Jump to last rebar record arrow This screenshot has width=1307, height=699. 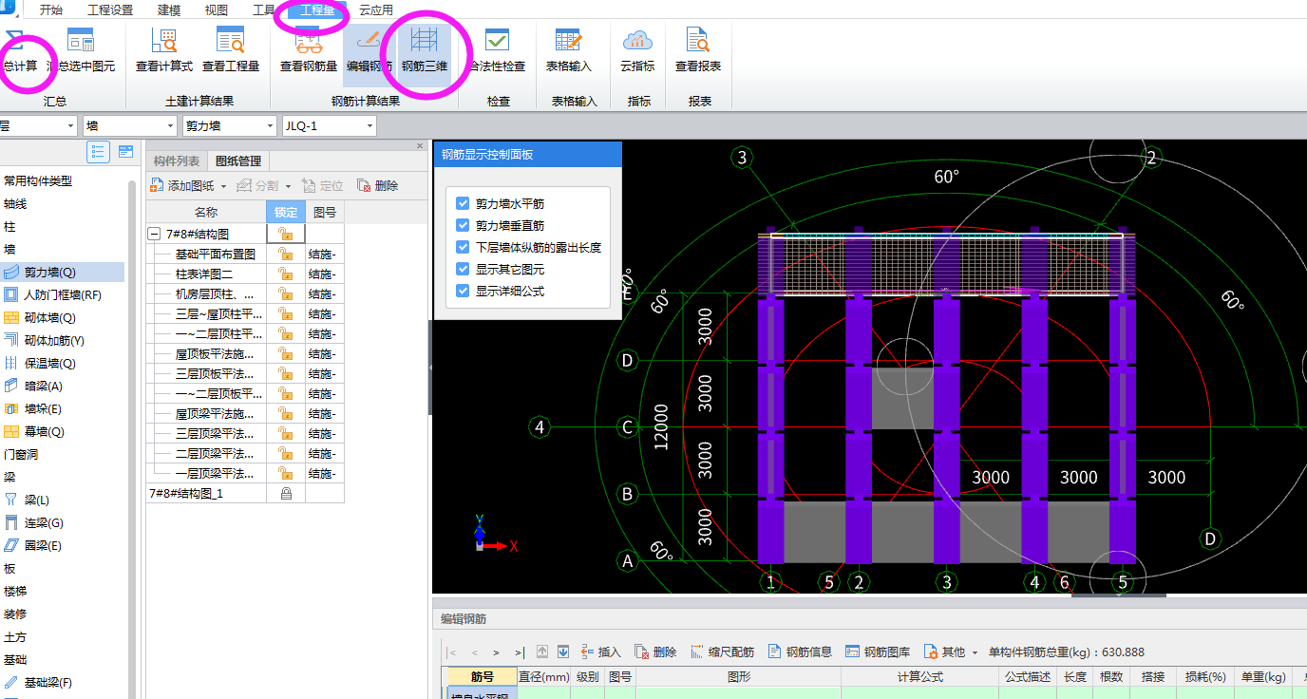519,652
